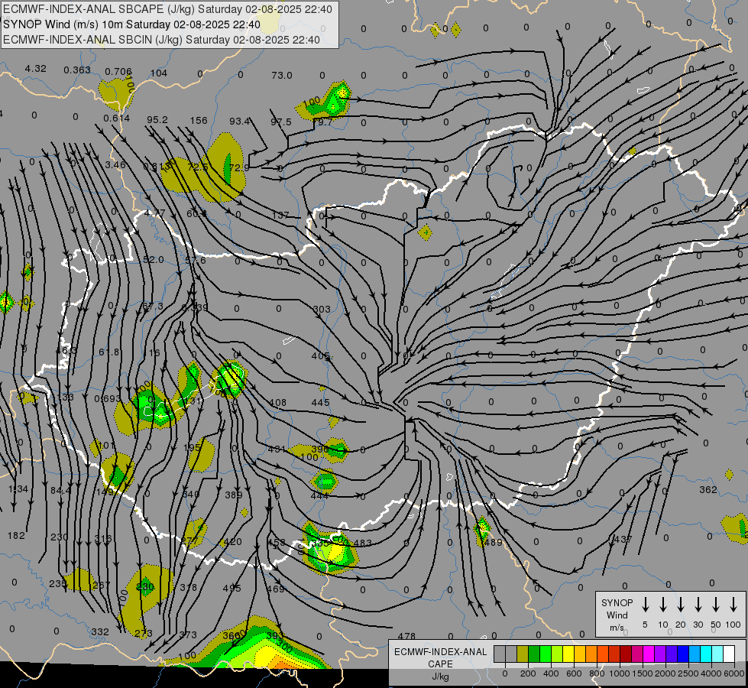
Task: Click the 1500 tick on CAPE legend
Action: [643, 673]
